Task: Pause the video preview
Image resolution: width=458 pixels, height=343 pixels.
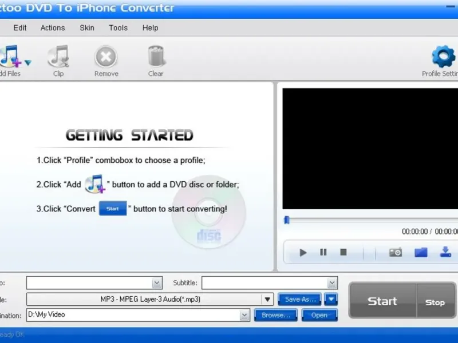Action: pyautogui.click(x=323, y=252)
